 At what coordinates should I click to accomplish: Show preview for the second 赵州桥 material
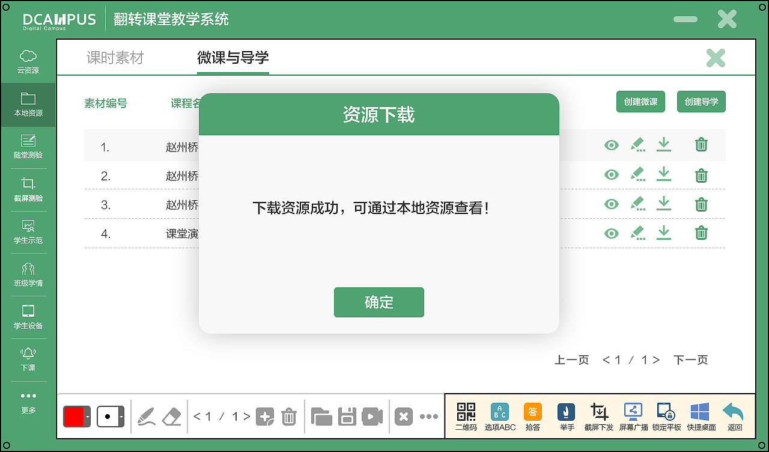tap(612, 174)
